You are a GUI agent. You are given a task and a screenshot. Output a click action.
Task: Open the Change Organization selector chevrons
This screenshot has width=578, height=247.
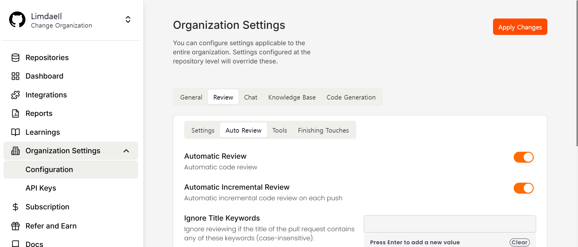pyautogui.click(x=128, y=20)
